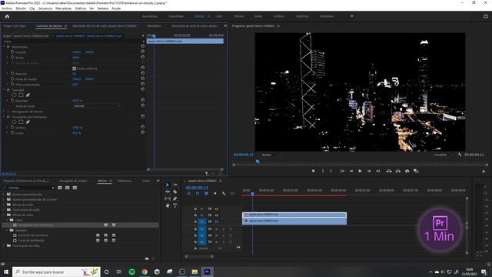Go to In point in Program monitor
This screenshot has width=492, height=277.
(x=342, y=171)
